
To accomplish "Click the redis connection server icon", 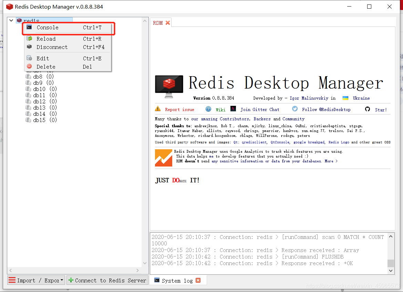I will (x=19, y=20).
